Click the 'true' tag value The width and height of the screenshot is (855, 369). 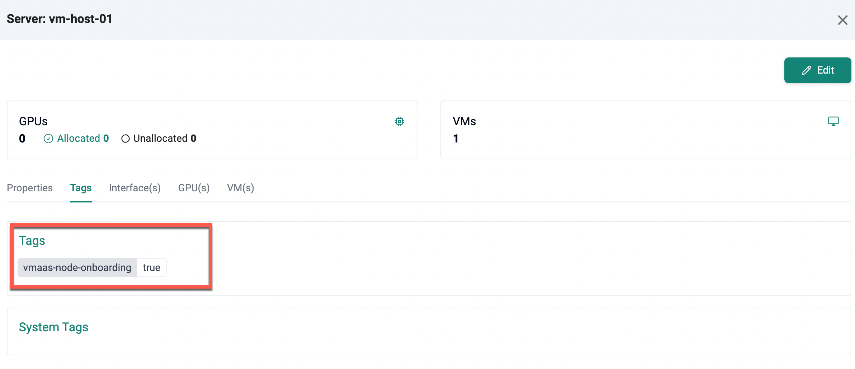coord(151,267)
